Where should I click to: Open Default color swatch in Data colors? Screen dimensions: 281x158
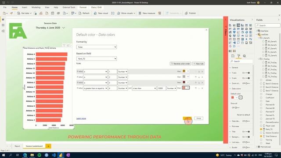tap(234, 97)
